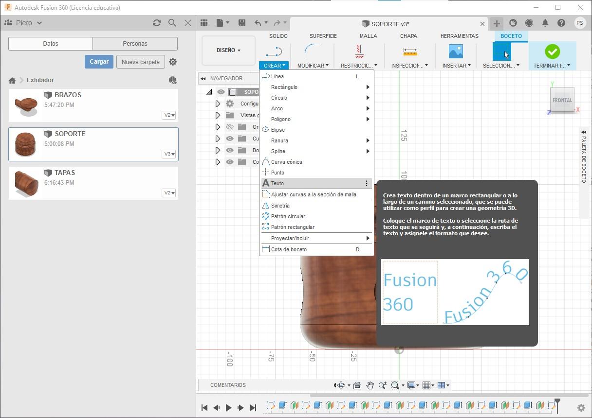The image size is (592, 418).
Task: Switch to the HERRAMIENTAS ribbon tab
Action: click(x=460, y=36)
